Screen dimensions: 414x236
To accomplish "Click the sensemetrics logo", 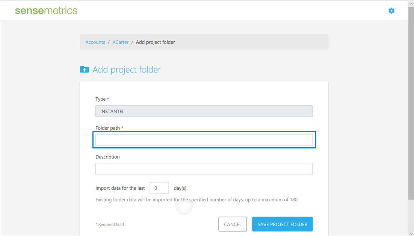I will 46,11.
